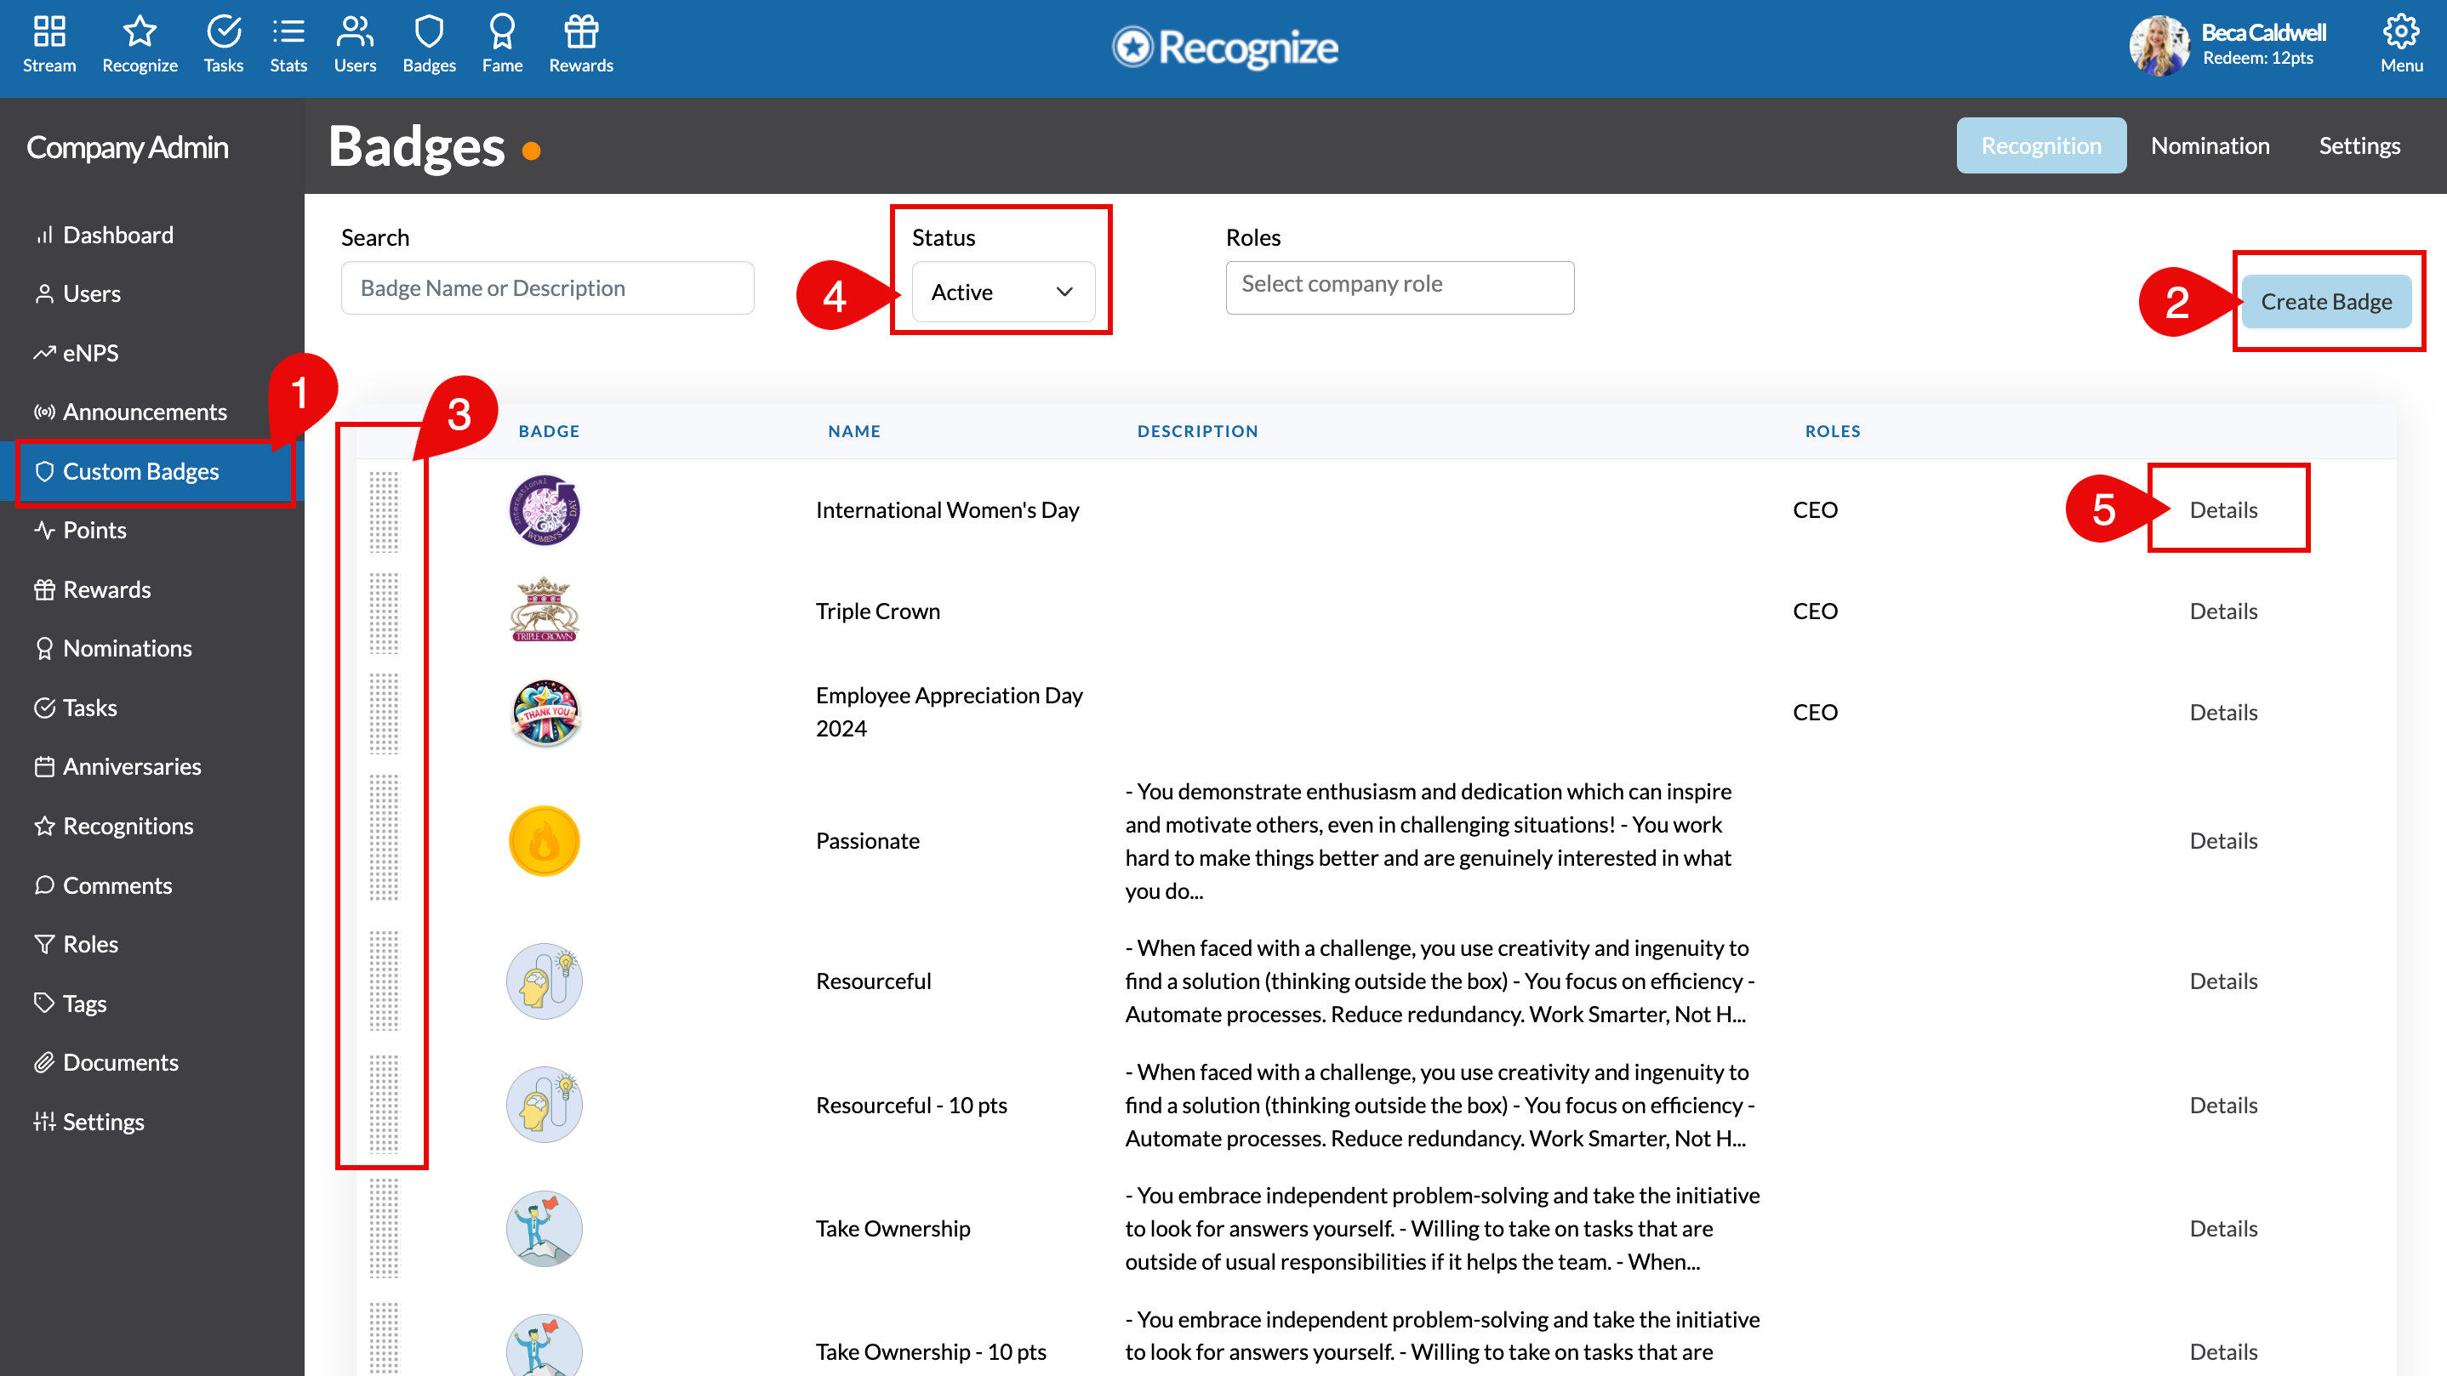Viewport: 2447px width, 1376px height.
Task: Open Details for Passionate badge
Action: pos(2223,840)
